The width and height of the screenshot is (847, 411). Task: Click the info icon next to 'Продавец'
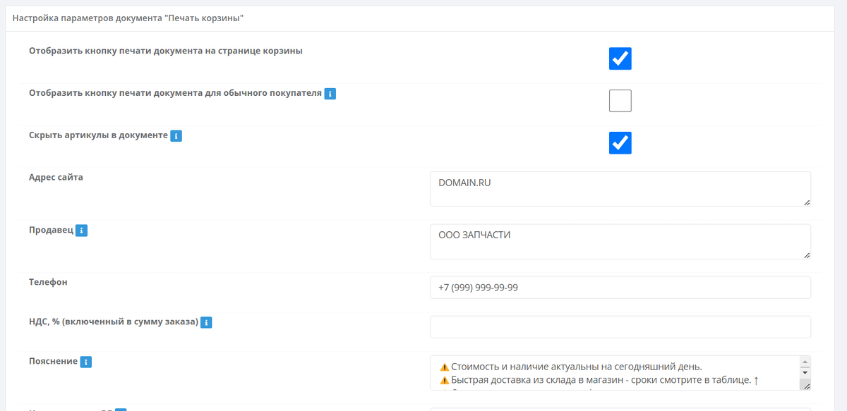click(81, 231)
